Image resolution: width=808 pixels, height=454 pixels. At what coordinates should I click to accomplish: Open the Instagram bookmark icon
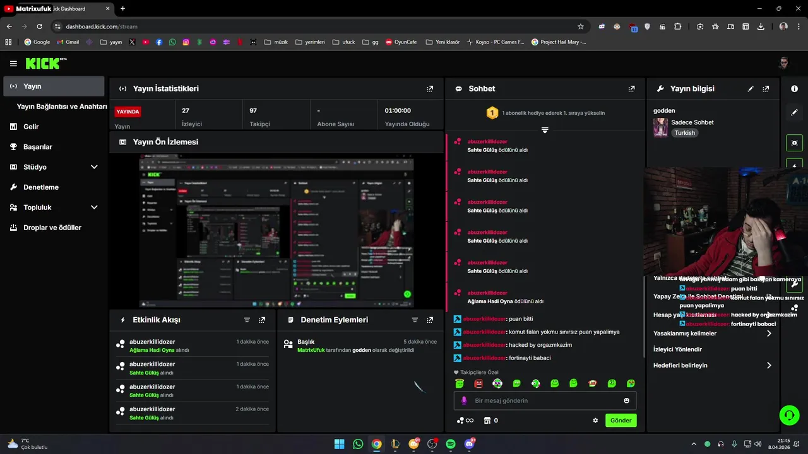point(186,42)
